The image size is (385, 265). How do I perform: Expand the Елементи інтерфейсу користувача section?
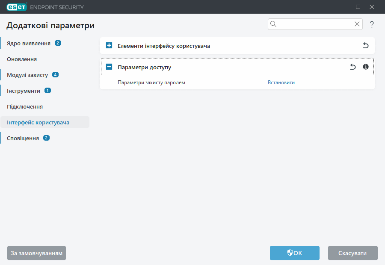[x=109, y=46]
